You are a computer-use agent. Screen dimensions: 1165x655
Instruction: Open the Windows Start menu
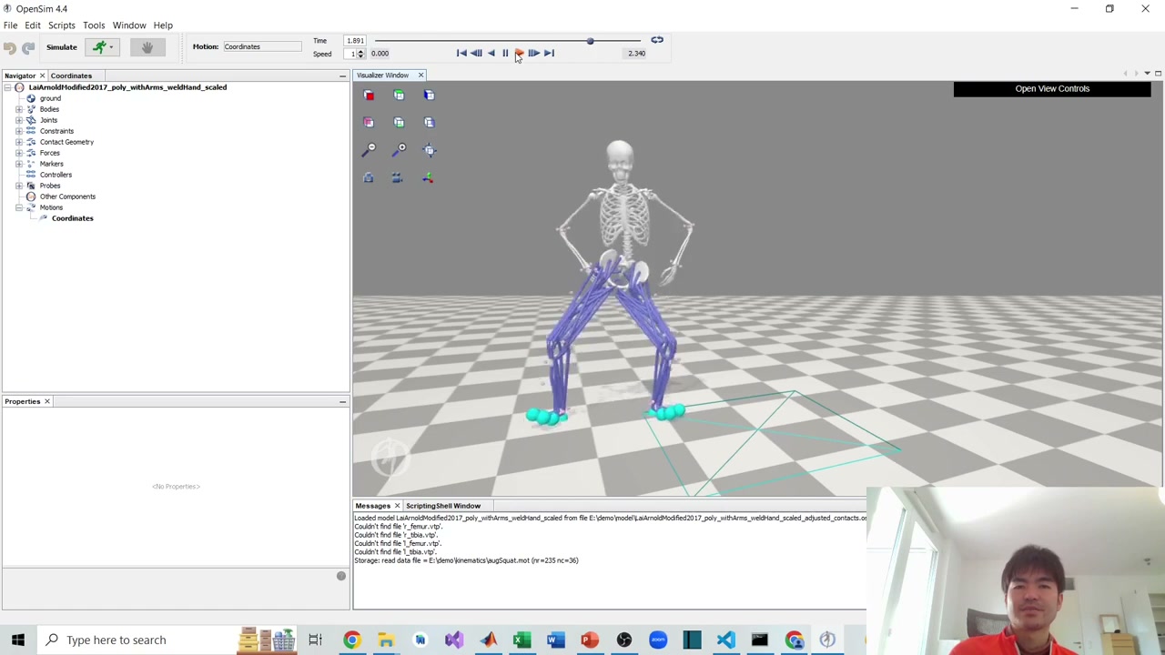tap(18, 640)
